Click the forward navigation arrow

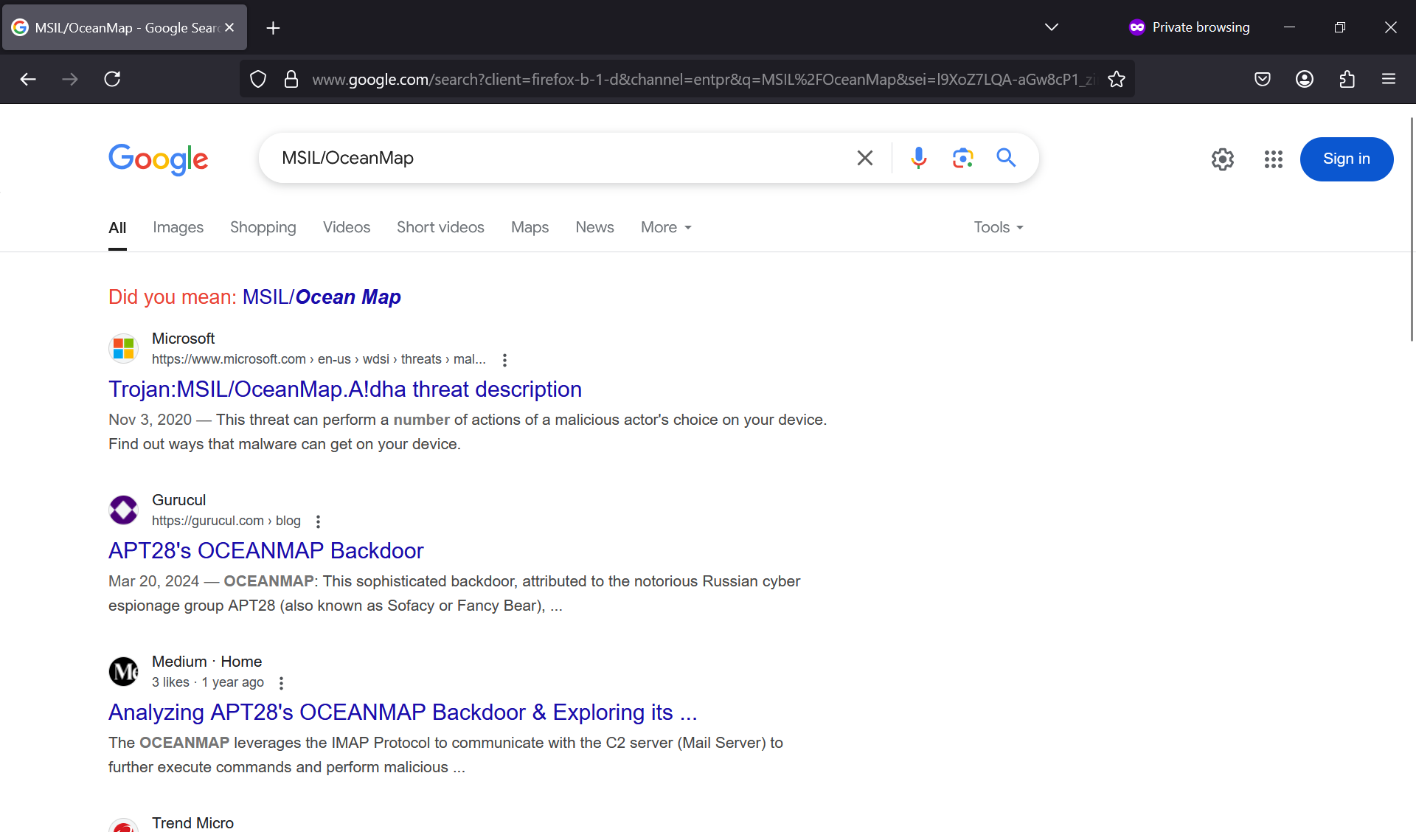[x=70, y=79]
